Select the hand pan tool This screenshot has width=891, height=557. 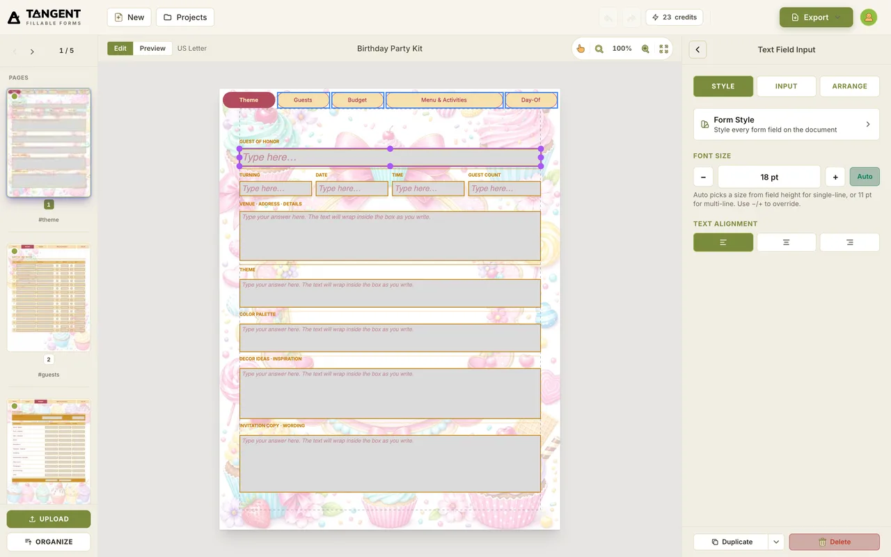coord(581,49)
